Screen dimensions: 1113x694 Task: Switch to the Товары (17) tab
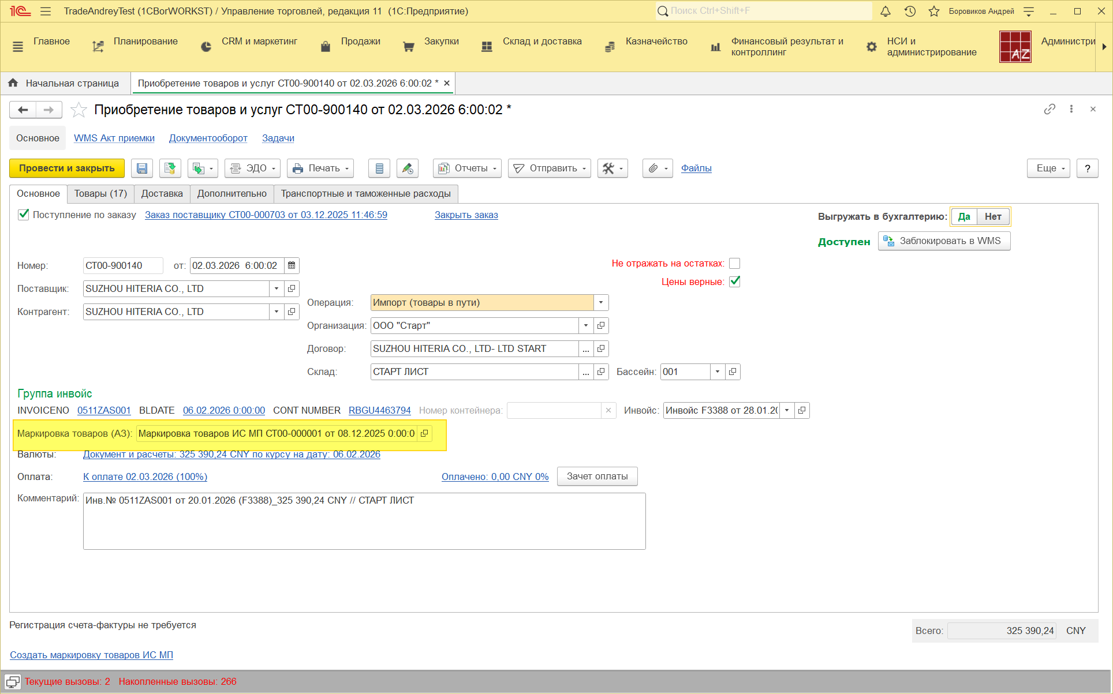(x=100, y=194)
